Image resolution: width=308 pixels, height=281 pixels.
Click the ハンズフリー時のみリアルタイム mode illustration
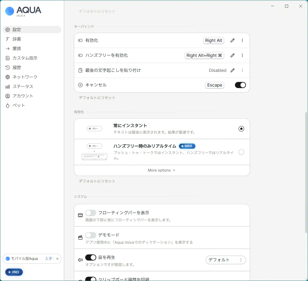tap(94, 152)
